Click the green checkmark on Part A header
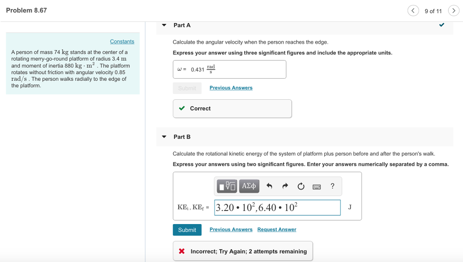Image resolution: width=463 pixels, height=262 pixels. tap(442, 25)
